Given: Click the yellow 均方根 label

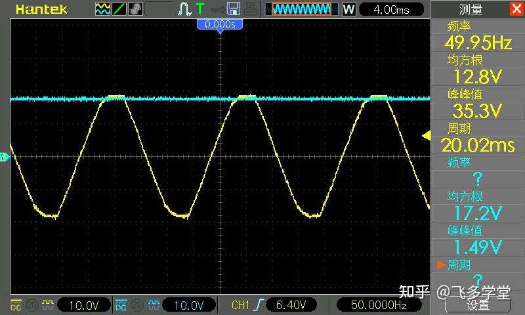Looking at the screenshot, I should tap(465, 60).
